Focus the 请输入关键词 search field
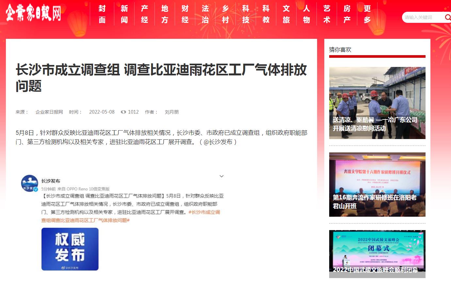Screen dimensions: 451x281 coord(423,17)
